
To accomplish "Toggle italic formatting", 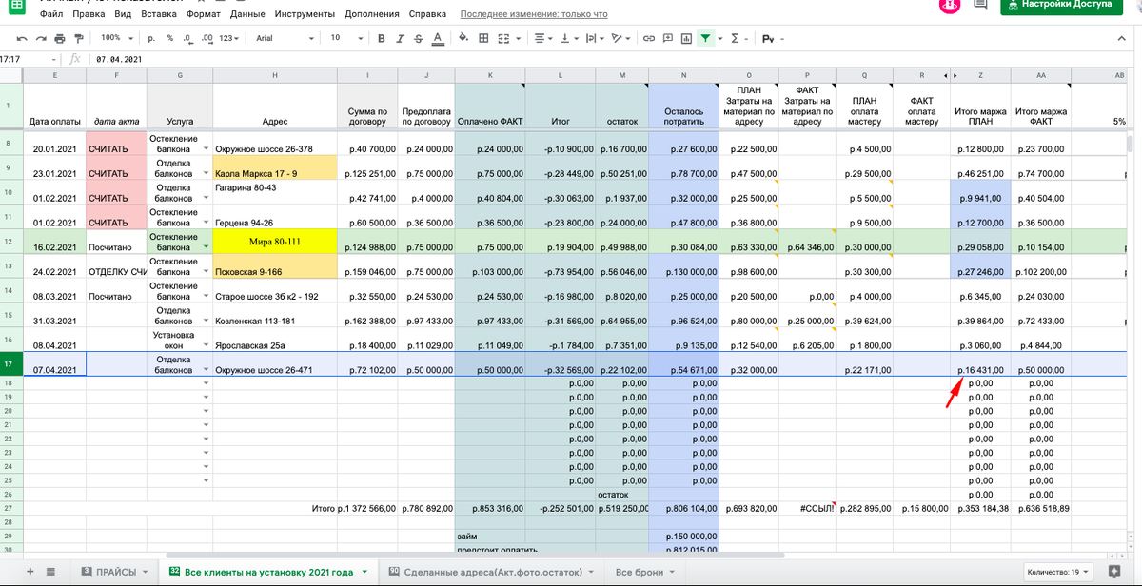I will 400,38.
